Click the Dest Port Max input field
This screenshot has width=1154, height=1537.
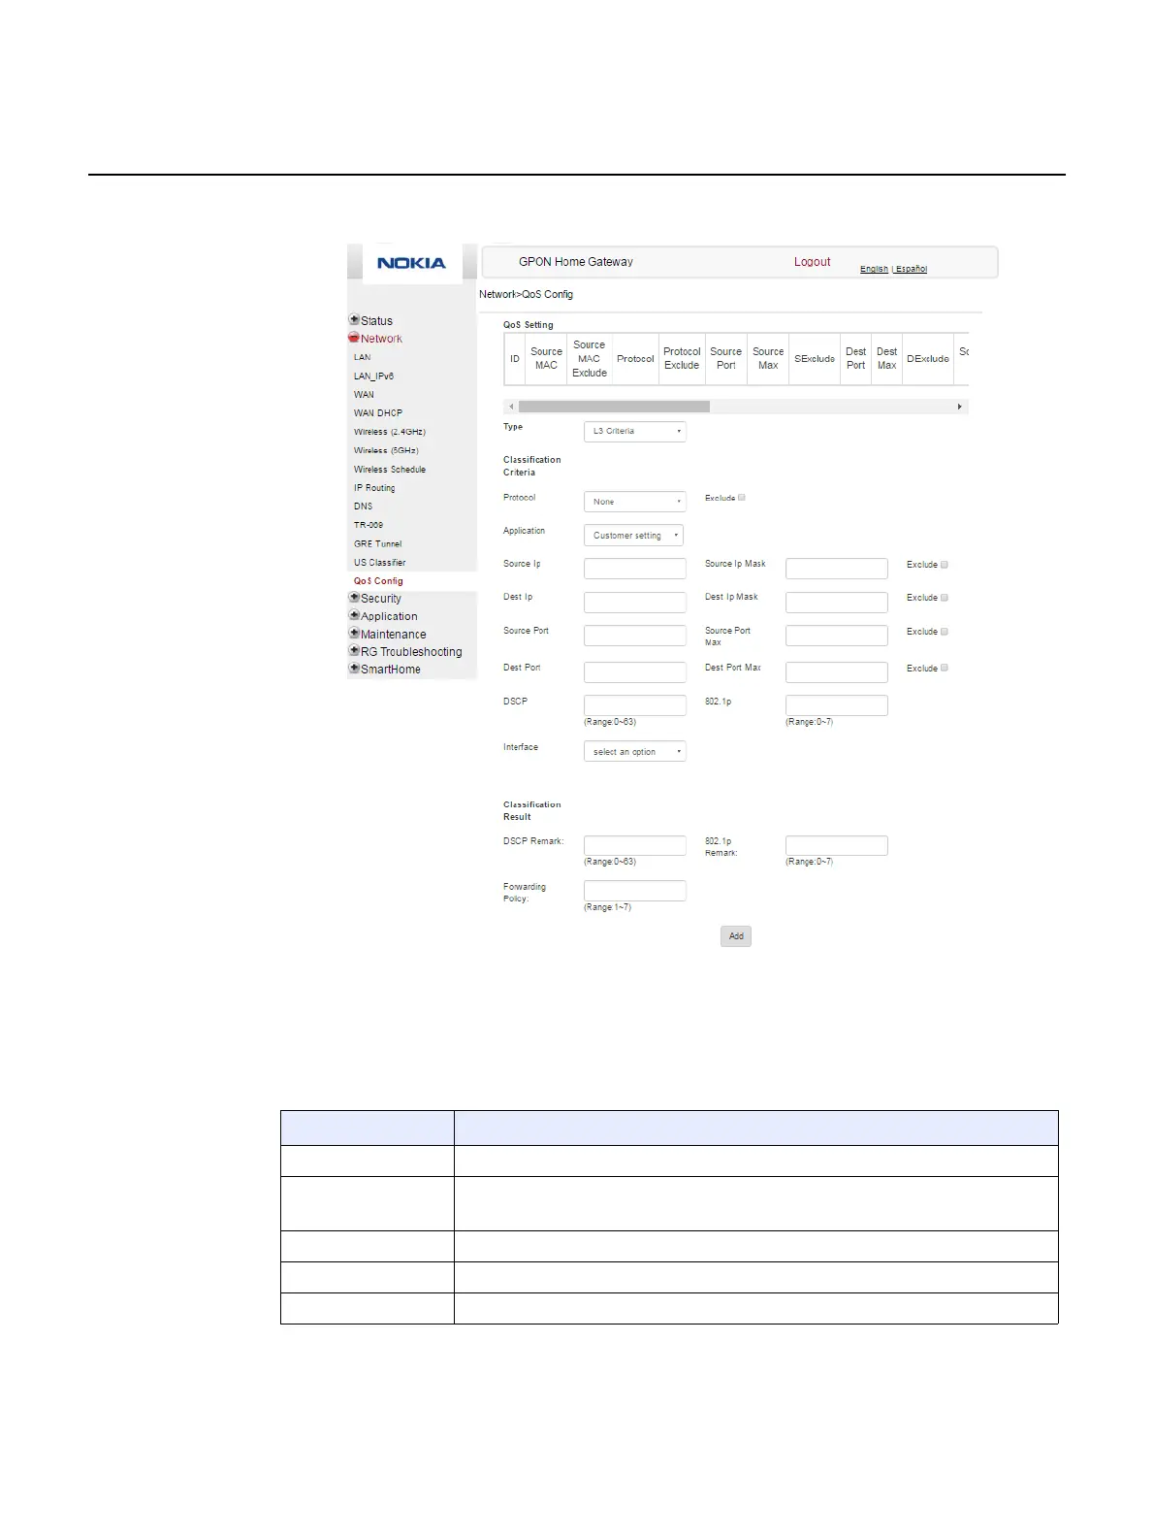click(837, 671)
